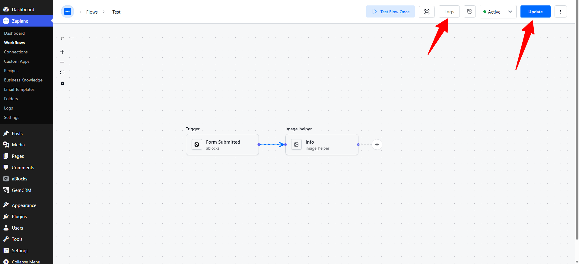579x264 pixels.
Task: Click the Media icon in sidebar
Action: coord(6,145)
